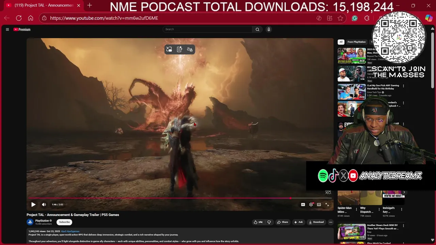Open the Linus Tech Tips handheld video thumbnail

click(352, 92)
